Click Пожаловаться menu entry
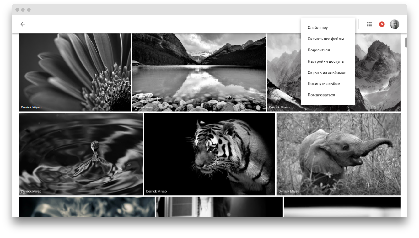 tap(321, 95)
